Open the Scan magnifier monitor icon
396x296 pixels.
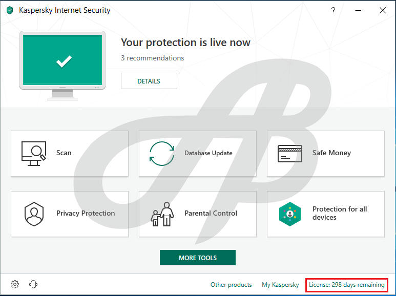click(34, 153)
